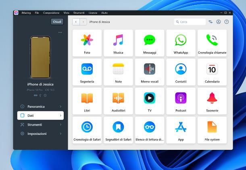The width and height of the screenshot is (246, 170).
Task: Open the iMazing menu
Action: pyautogui.click(x=26, y=13)
